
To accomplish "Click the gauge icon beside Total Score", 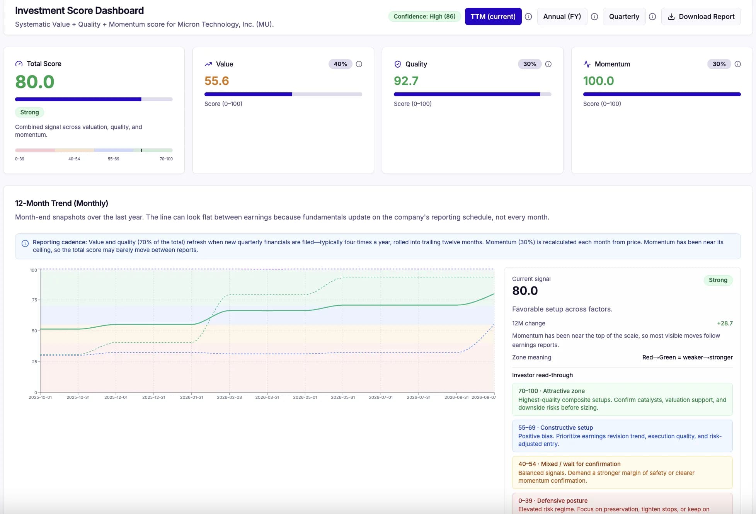I will click(x=19, y=64).
